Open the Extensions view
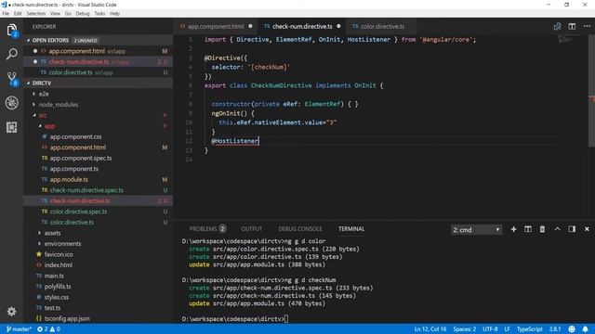 [12, 127]
